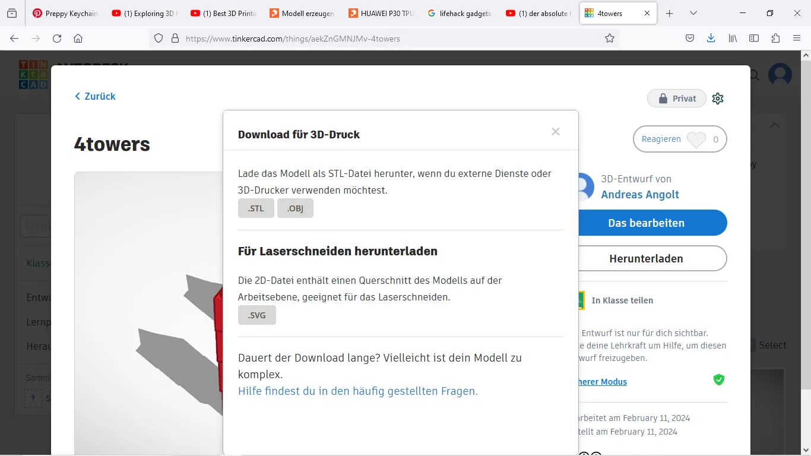811x456 pixels.
Task: Go back with the Zurück link
Action: (95, 96)
